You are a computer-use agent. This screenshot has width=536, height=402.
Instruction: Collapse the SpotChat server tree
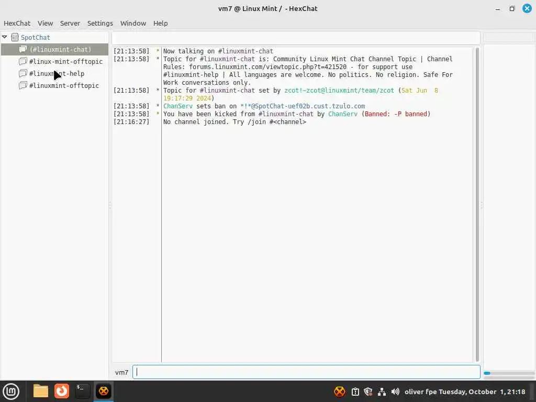point(4,37)
